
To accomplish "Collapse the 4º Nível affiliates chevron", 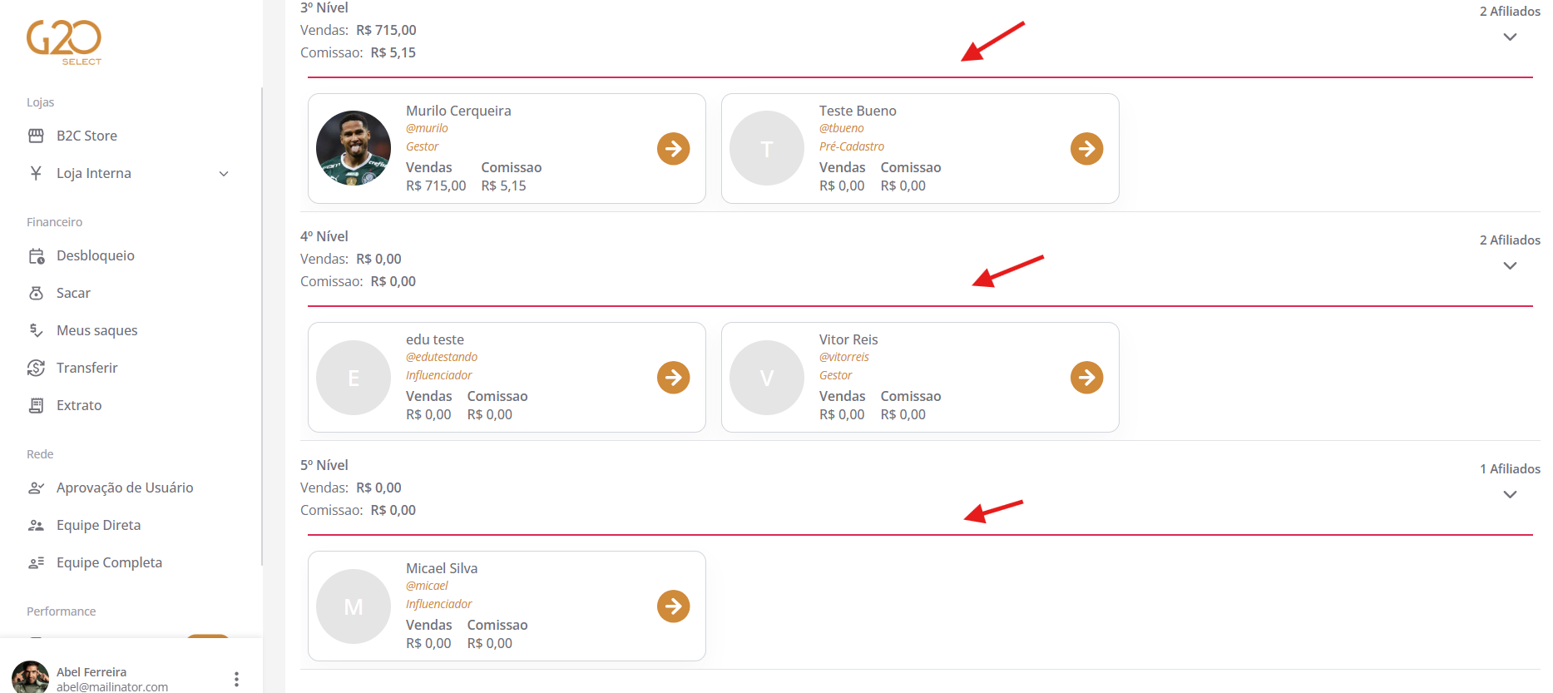I will point(1510,266).
